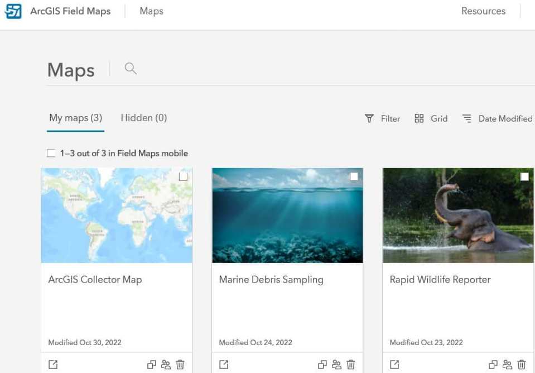The width and height of the screenshot is (535, 373).
Task: Click the 'Modified Oct 30, 2022' text
Action: click(85, 342)
